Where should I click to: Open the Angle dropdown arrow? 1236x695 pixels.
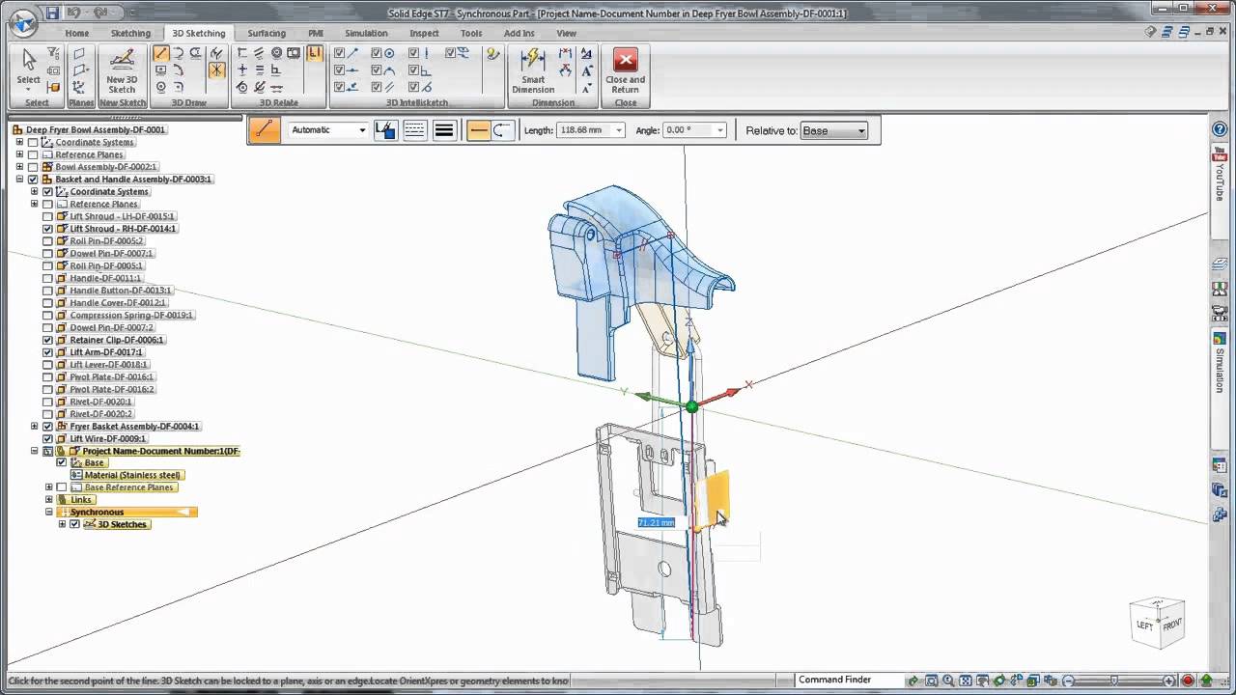tap(720, 130)
